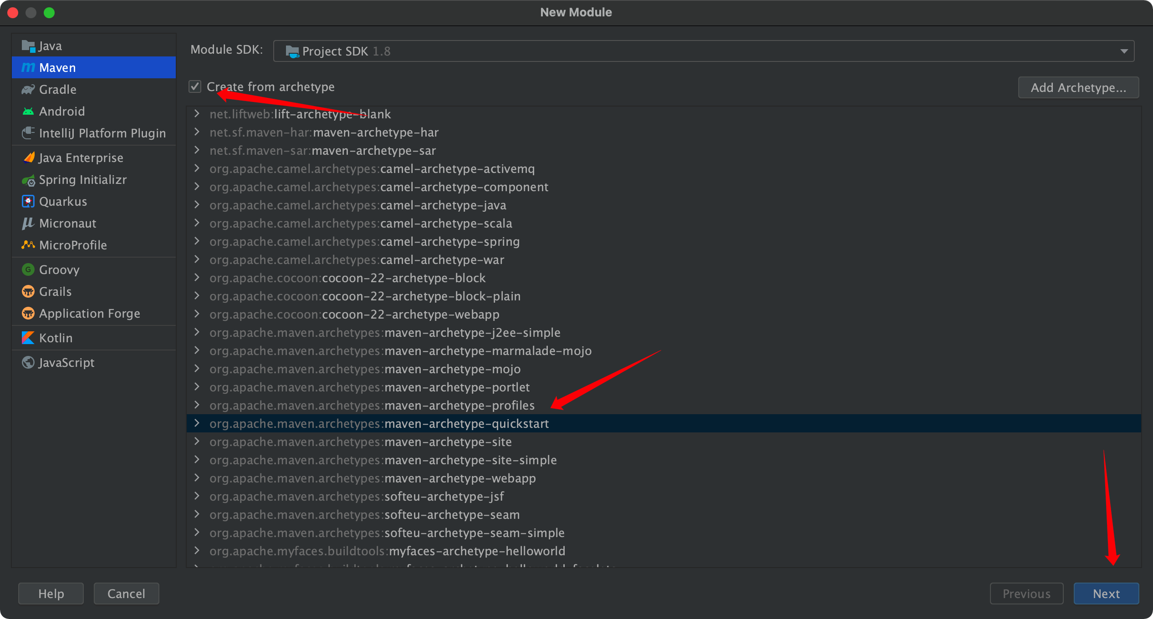1153x619 pixels.
Task: Click the Android robot icon
Action: (28, 112)
